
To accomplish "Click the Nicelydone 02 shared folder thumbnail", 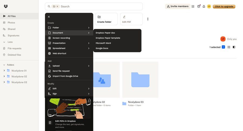I will [106, 80].
